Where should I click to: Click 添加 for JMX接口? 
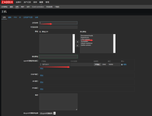(x=42, y=82)
